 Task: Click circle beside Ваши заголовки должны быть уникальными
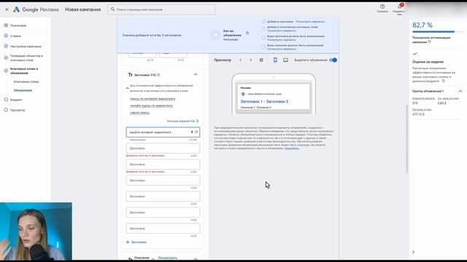pyautogui.click(x=263, y=38)
